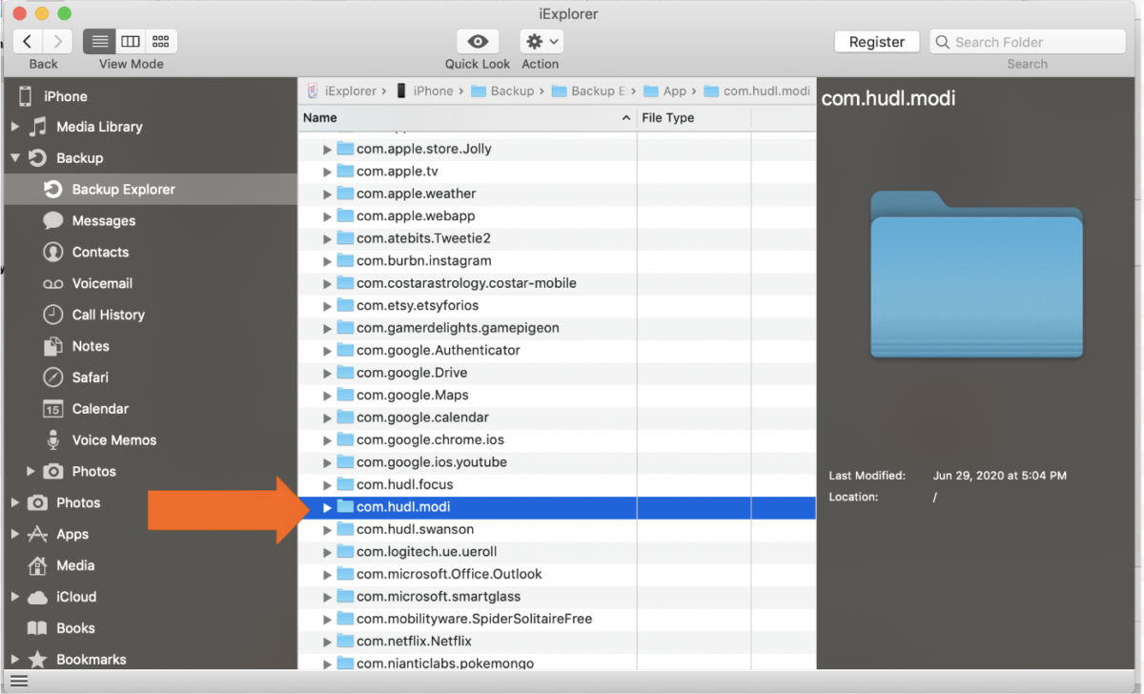
Task: Select Contacts in the sidebar
Action: pyautogui.click(x=100, y=252)
